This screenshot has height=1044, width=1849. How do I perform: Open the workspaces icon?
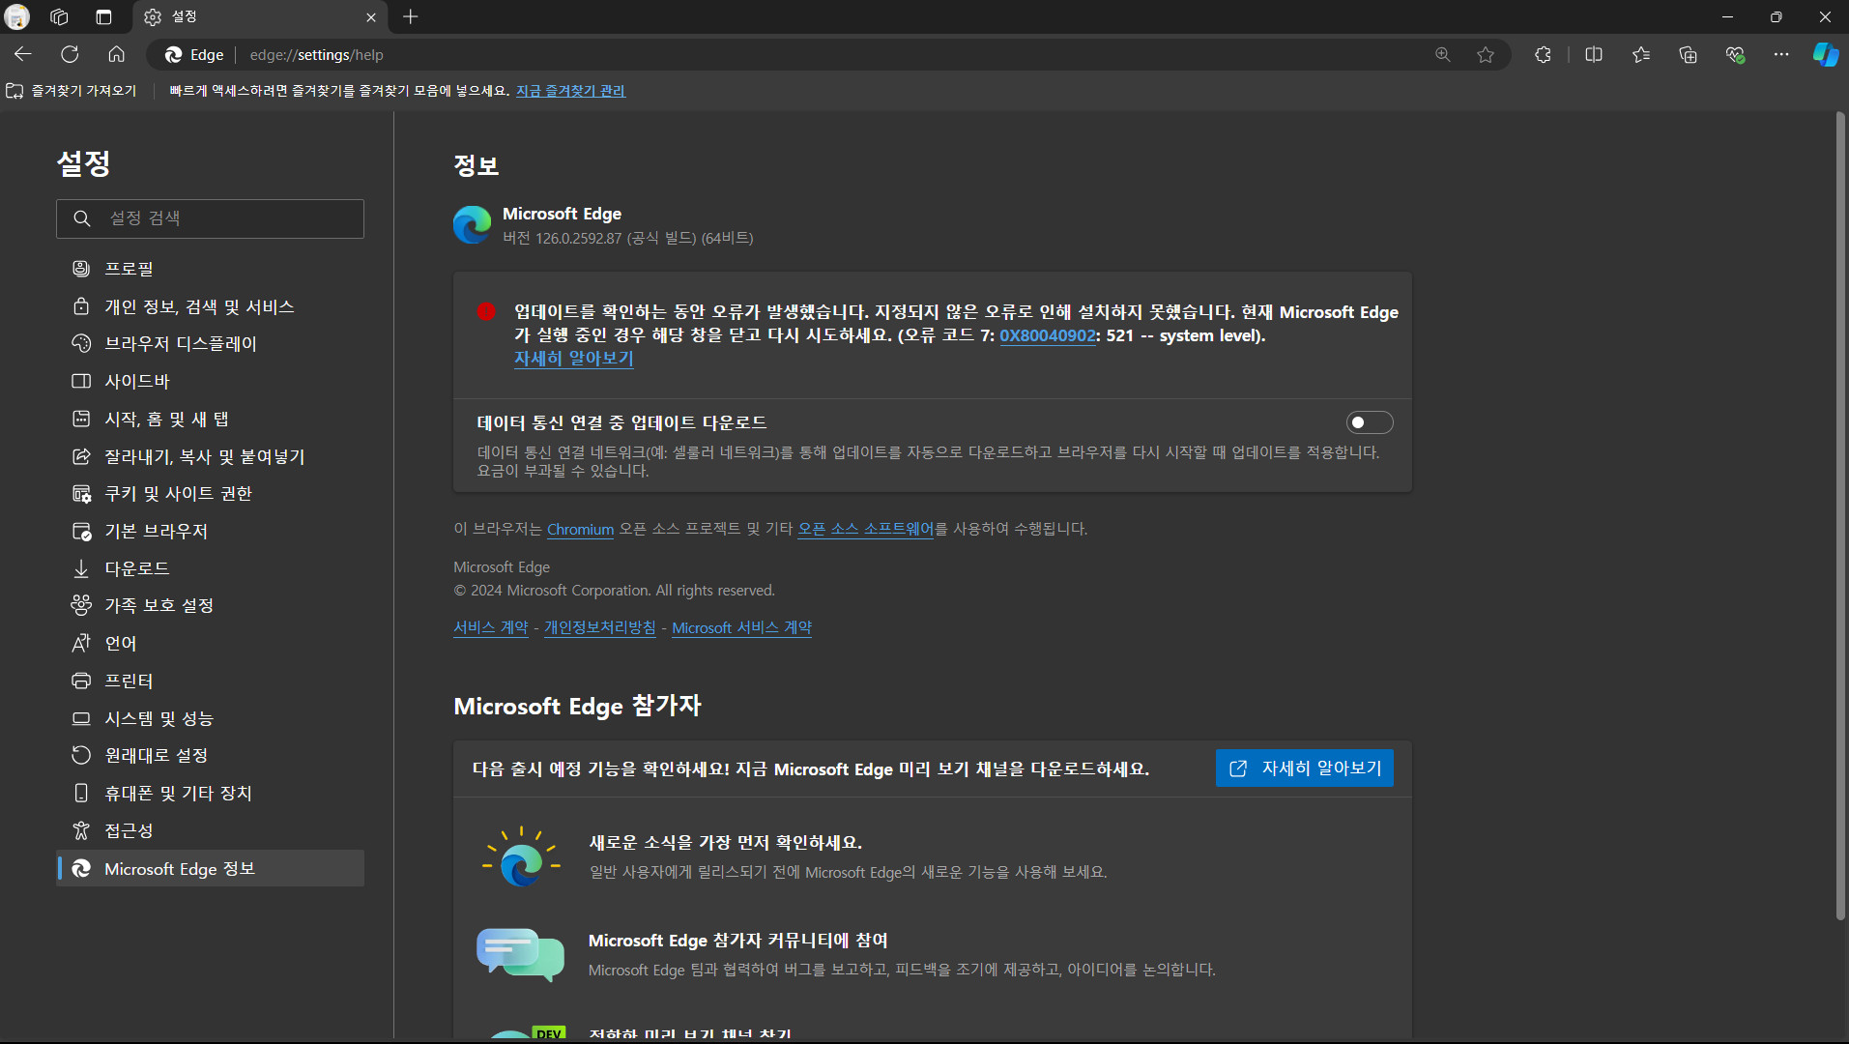(x=59, y=16)
